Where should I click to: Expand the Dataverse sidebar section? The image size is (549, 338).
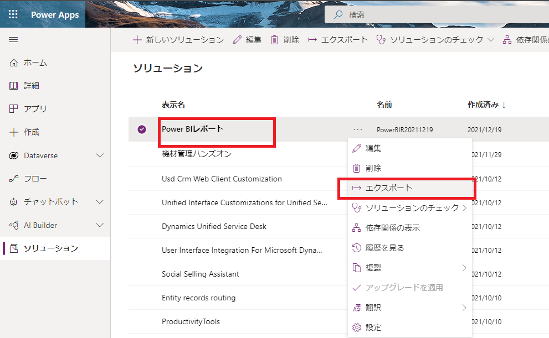[x=100, y=155]
